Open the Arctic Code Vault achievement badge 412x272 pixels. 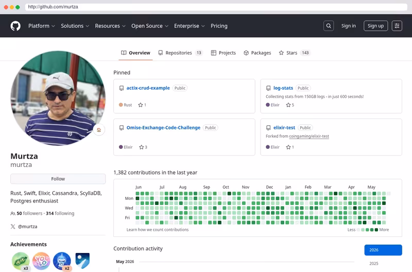(x=82, y=261)
